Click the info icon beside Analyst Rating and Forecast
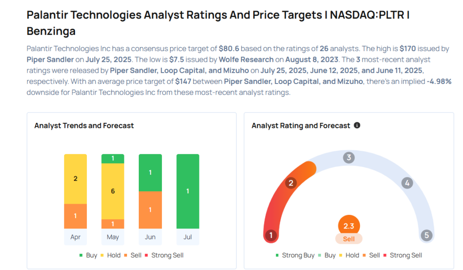The height and width of the screenshot is (270, 463). (x=357, y=125)
